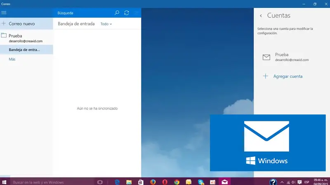
Task: Click the plus icon for Agregar cuenta
Action: [x=266, y=76]
